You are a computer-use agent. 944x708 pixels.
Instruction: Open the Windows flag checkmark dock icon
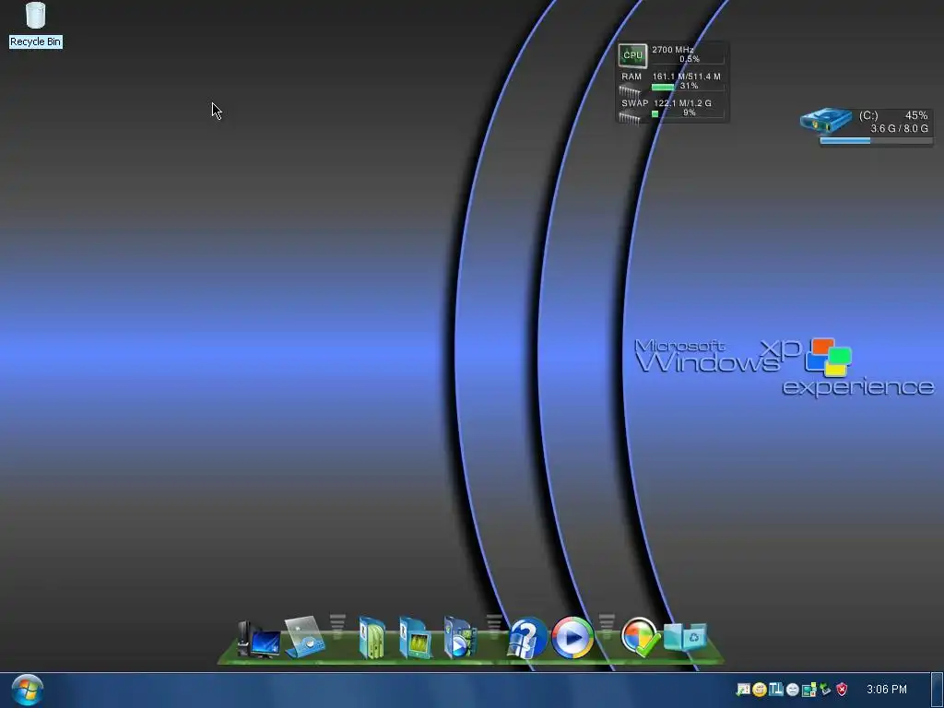point(641,636)
